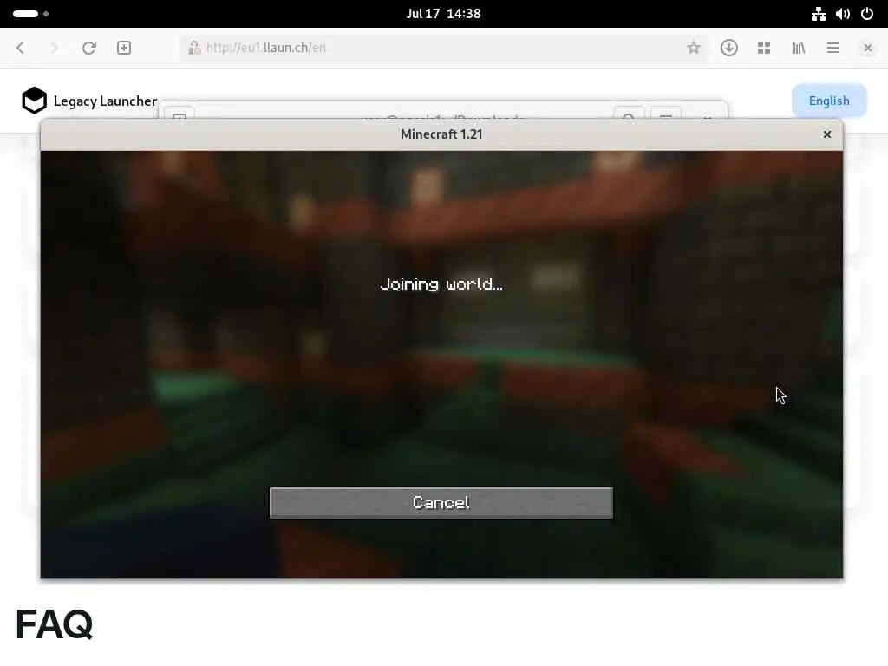Open the bookmarks library icon
The height and width of the screenshot is (666, 888).
pyautogui.click(x=799, y=48)
